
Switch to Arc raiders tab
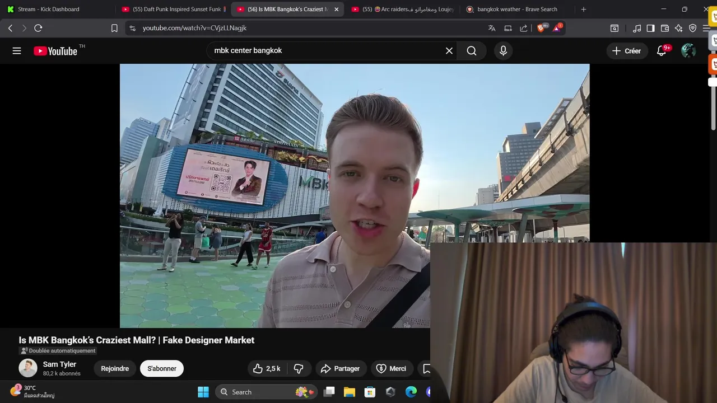click(402, 10)
